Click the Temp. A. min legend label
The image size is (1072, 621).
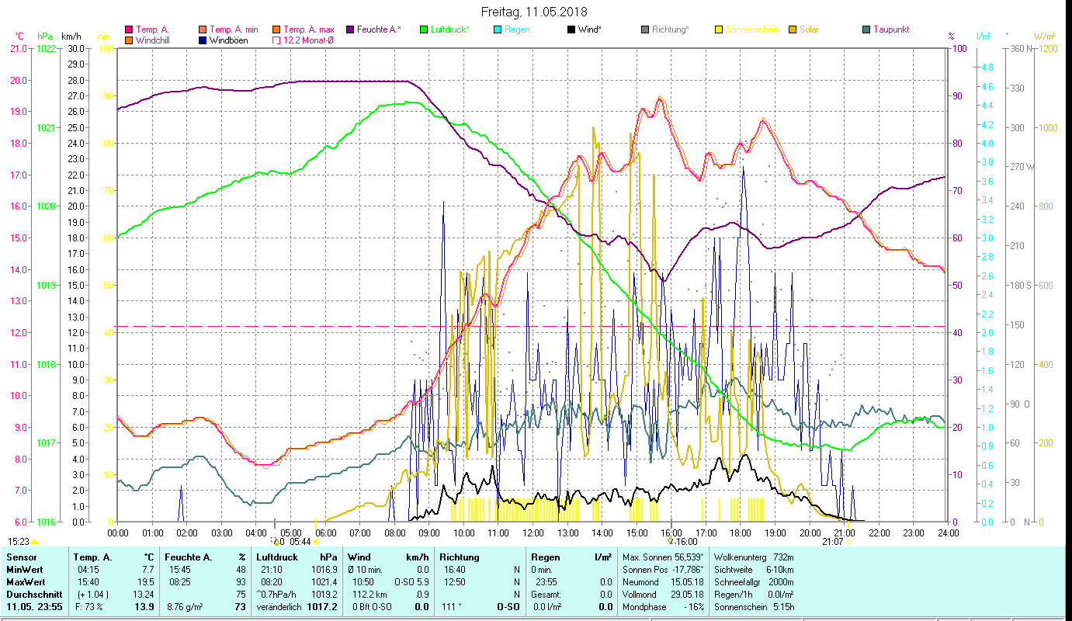point(234,30)
